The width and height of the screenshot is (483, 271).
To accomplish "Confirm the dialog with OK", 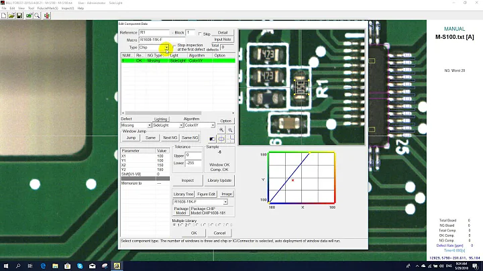I will (194, 233).
